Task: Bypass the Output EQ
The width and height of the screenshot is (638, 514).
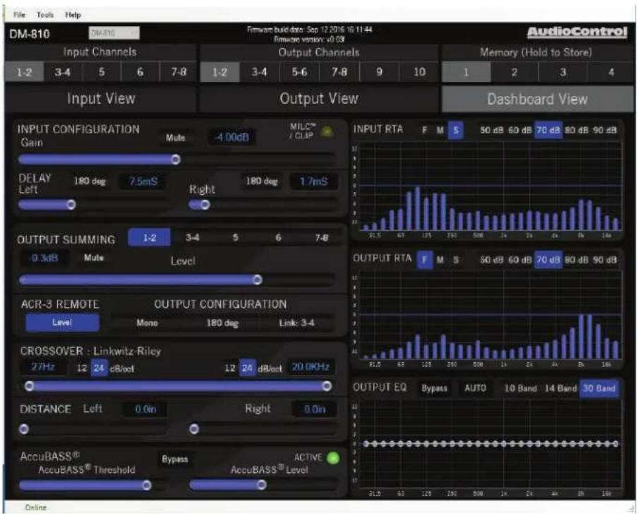Action: click(x=434, y=388)
